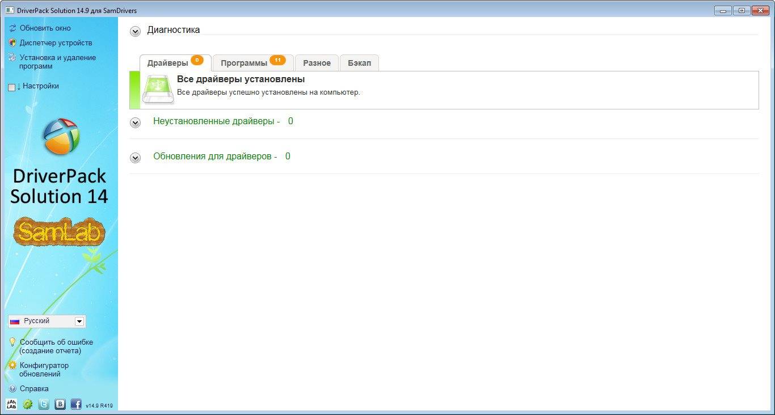Expand the Обновления для драйверов section arrow
775x415 pixels.
coord(135,158)
